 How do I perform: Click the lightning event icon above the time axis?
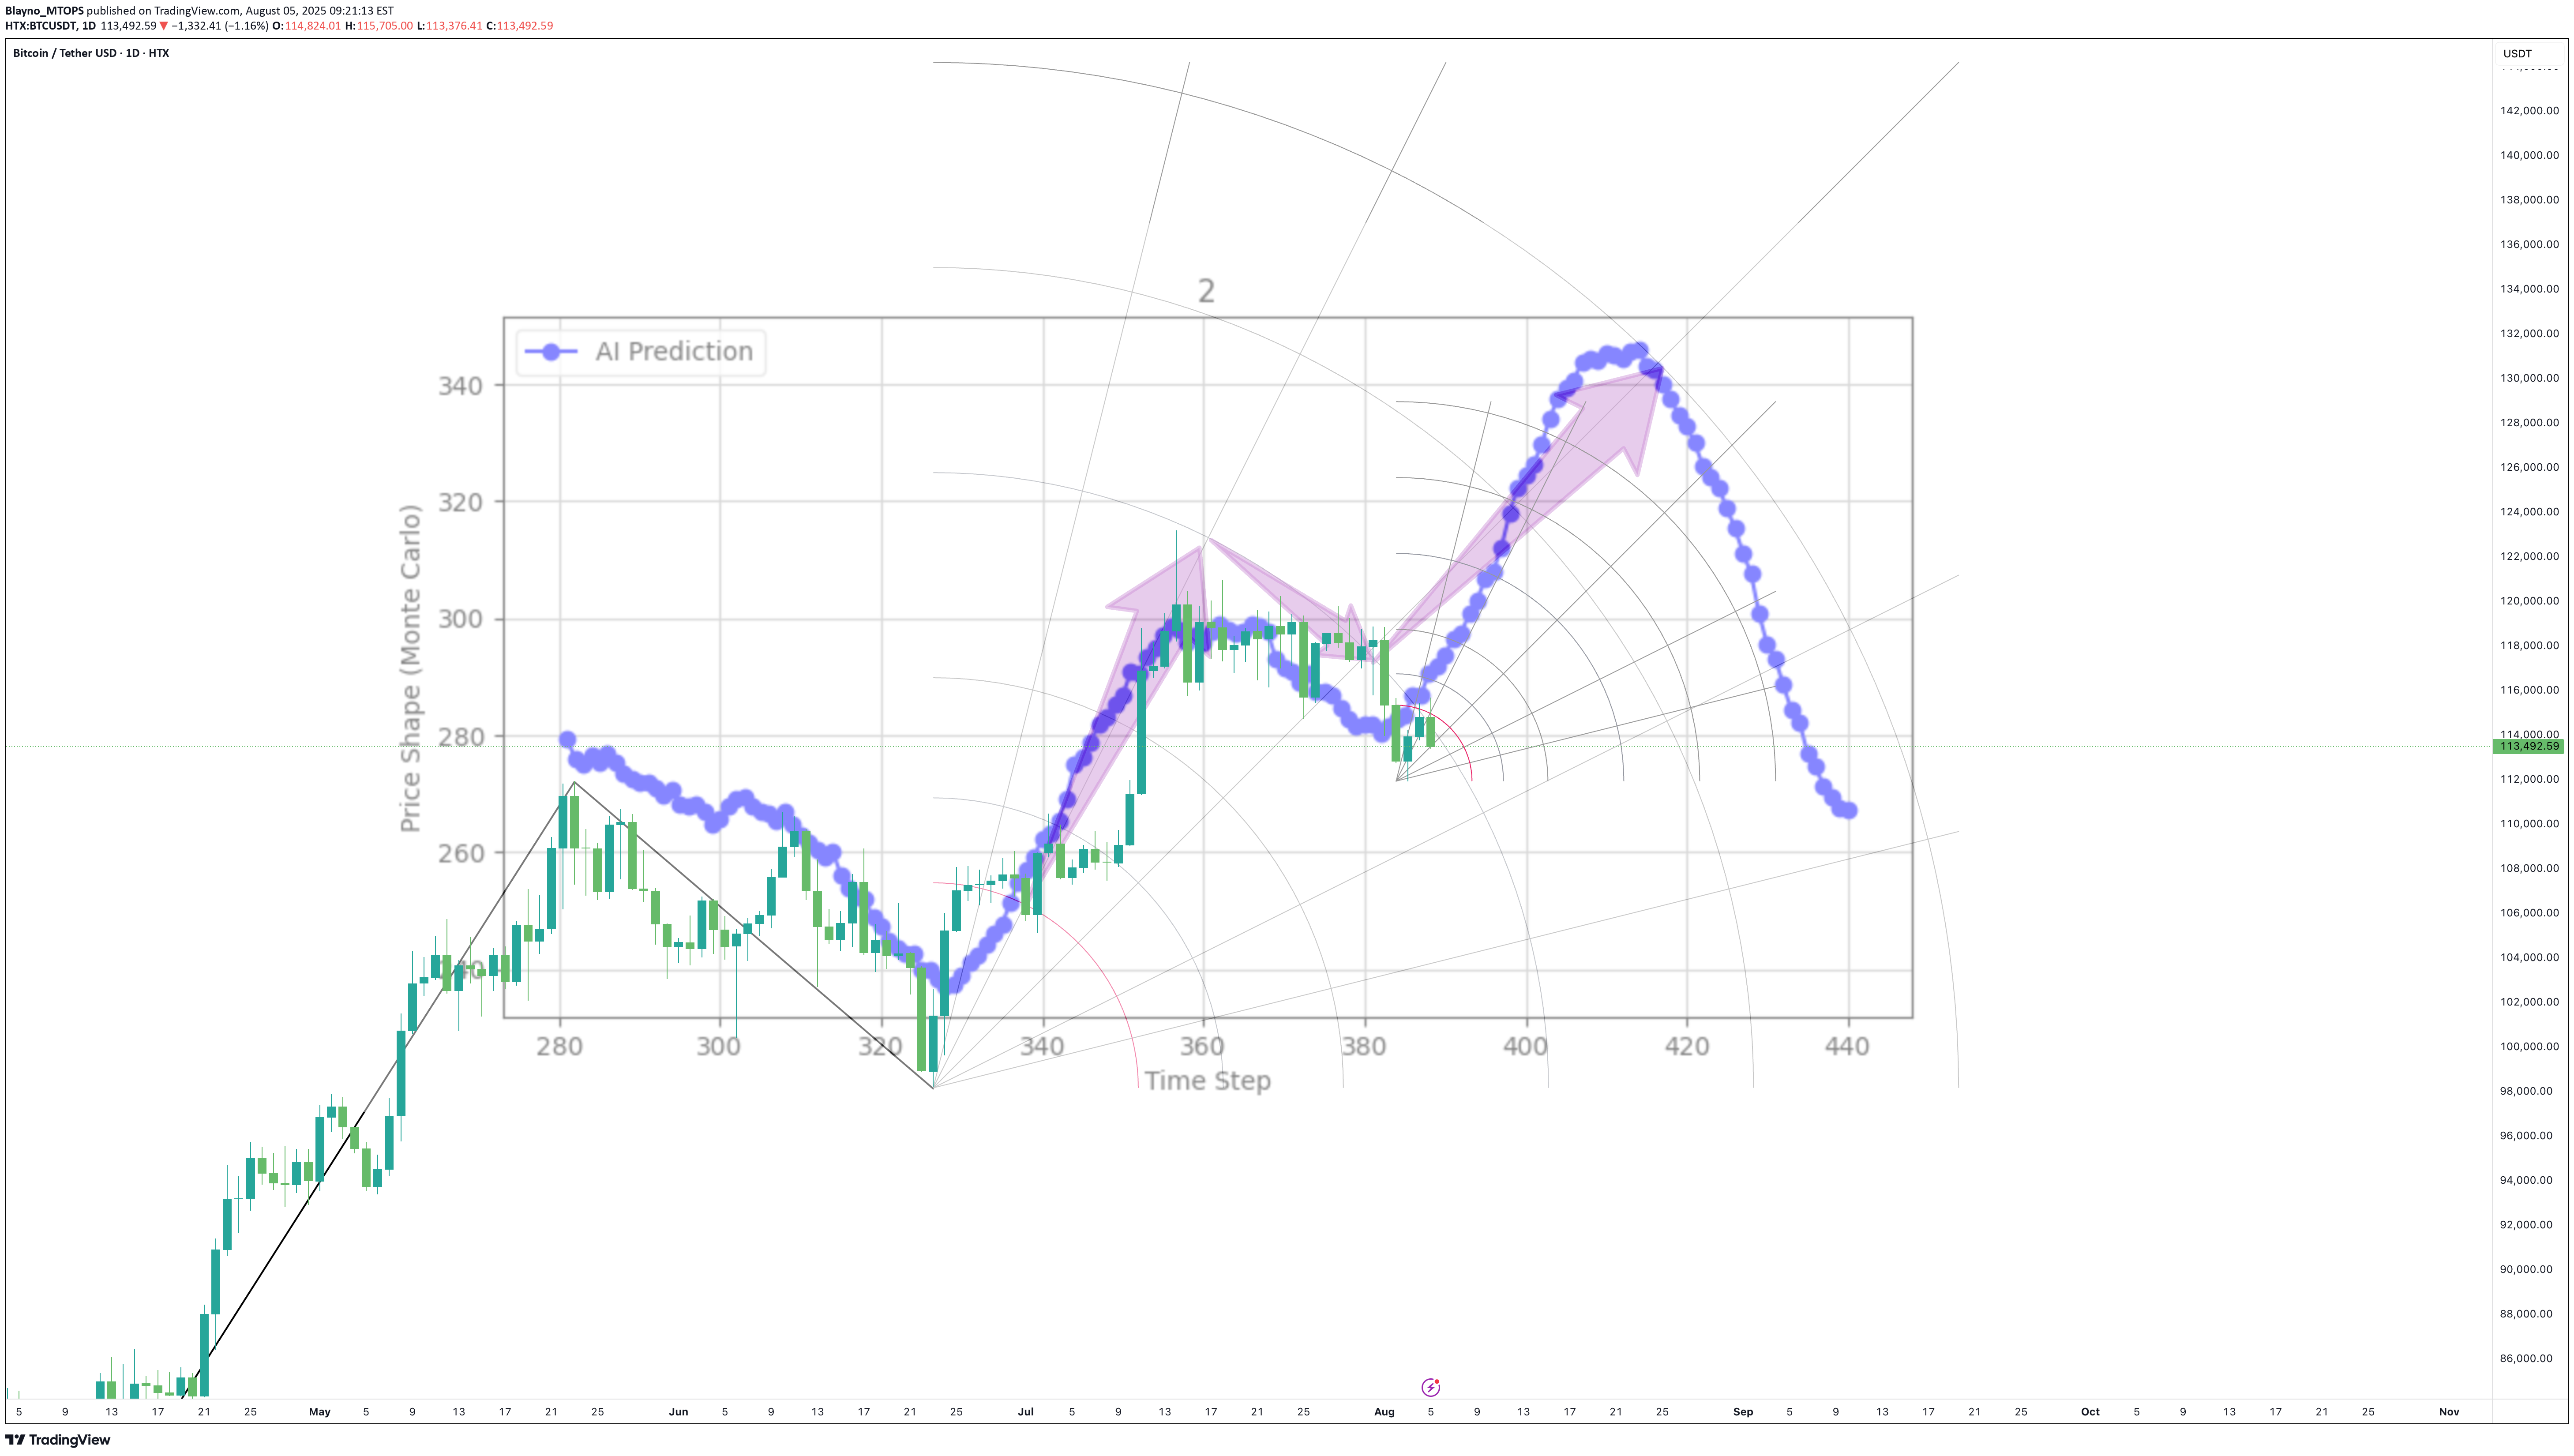pyautogui.click(x=1430, y=1387)
